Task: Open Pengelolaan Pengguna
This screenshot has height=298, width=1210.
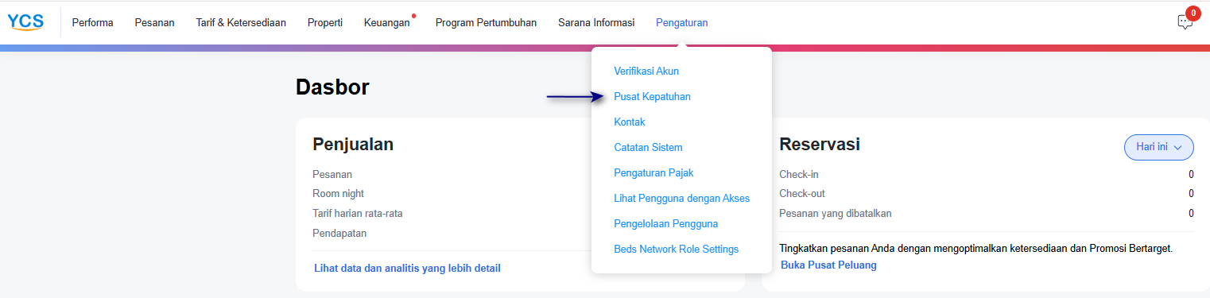Action: click(666, 224)
